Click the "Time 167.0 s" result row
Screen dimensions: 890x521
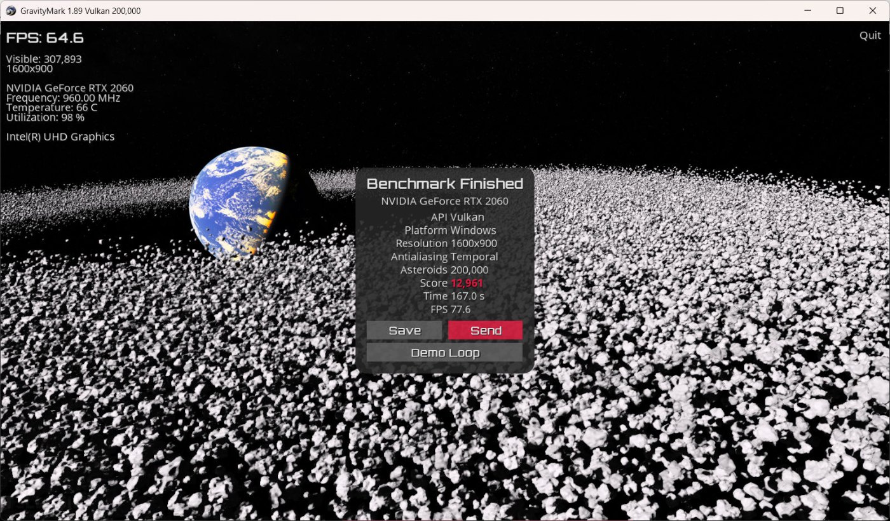pos(454,297)
